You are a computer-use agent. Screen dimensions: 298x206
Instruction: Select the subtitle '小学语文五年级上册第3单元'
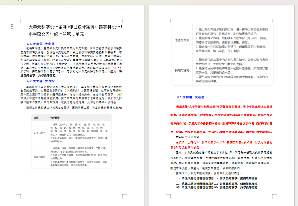tap(56, 35)
